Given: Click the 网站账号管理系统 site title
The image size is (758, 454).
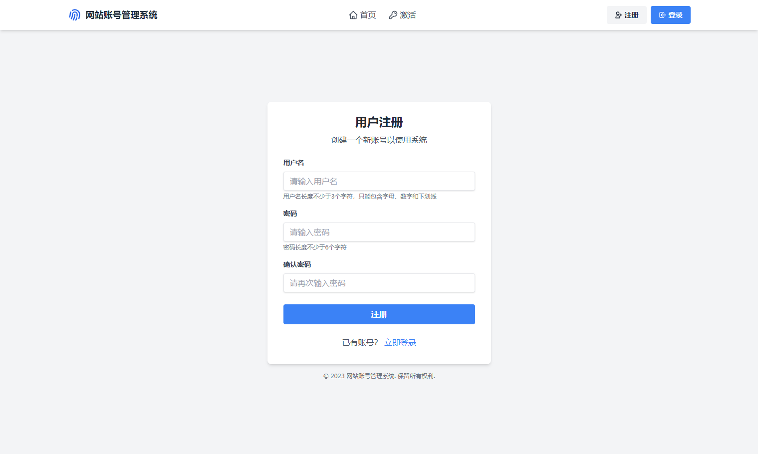Looking at the screenshot, I should 121,15.
